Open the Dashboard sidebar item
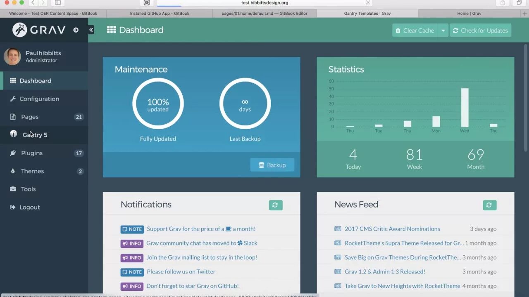Viewport: 529px width, 297px height. [x=44, y=80]
